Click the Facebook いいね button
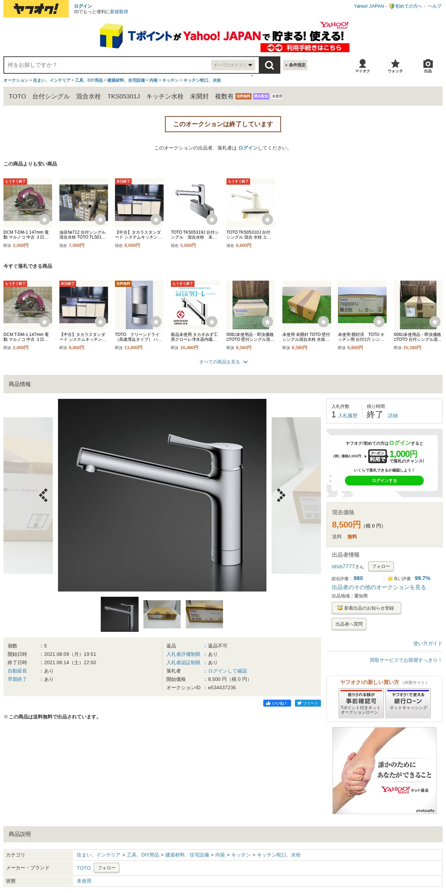Screen dimensions: 446x893 pos(277,703)
